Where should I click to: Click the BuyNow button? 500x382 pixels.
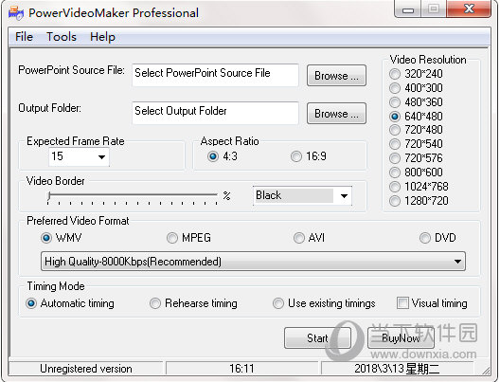[401, 338]
